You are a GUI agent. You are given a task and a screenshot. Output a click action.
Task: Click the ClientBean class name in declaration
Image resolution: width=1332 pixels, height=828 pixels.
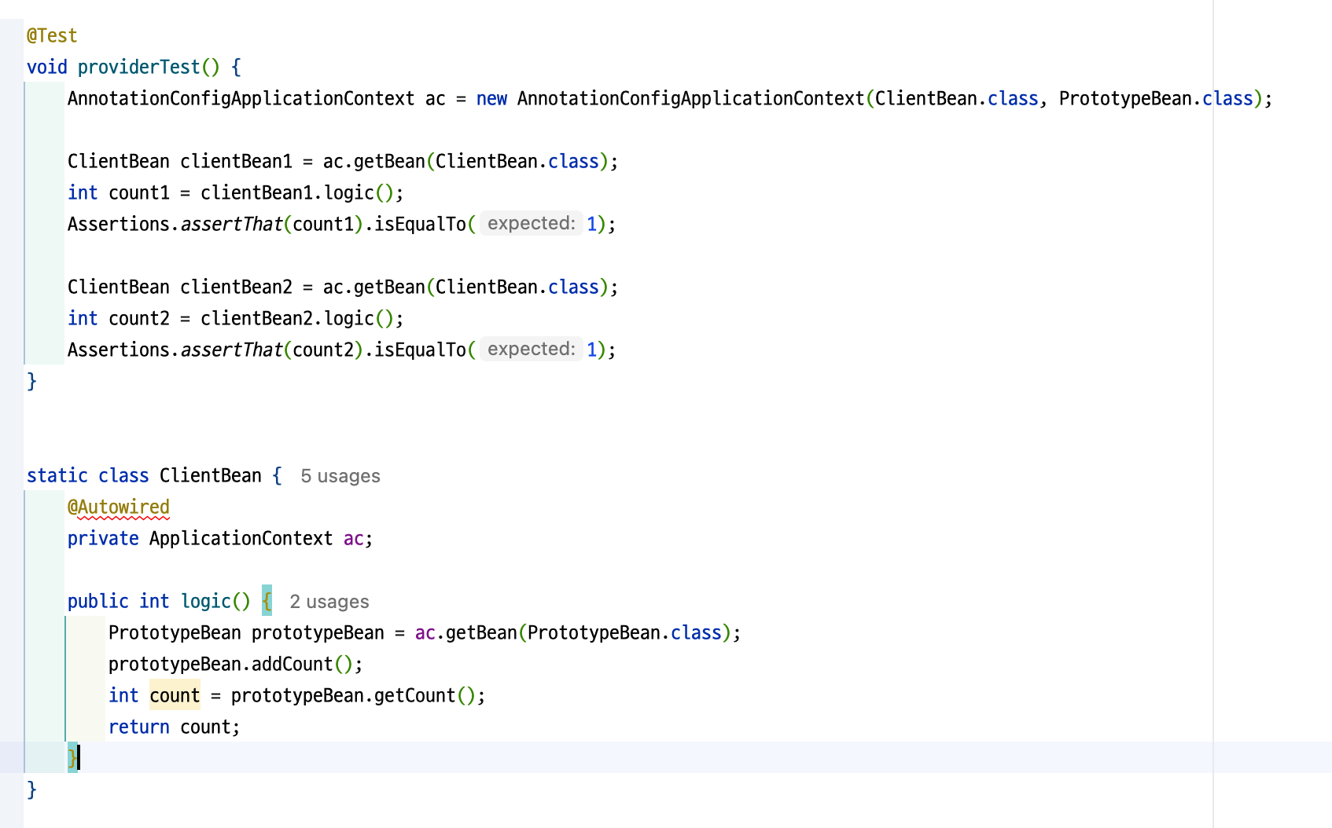click(211, 476)
